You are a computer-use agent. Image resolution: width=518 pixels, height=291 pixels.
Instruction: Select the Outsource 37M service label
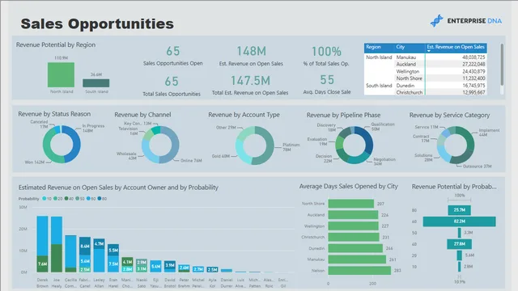coord(478,167)
